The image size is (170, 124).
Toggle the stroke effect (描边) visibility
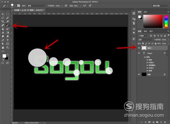pyautogui.click(x=147, y=60)
